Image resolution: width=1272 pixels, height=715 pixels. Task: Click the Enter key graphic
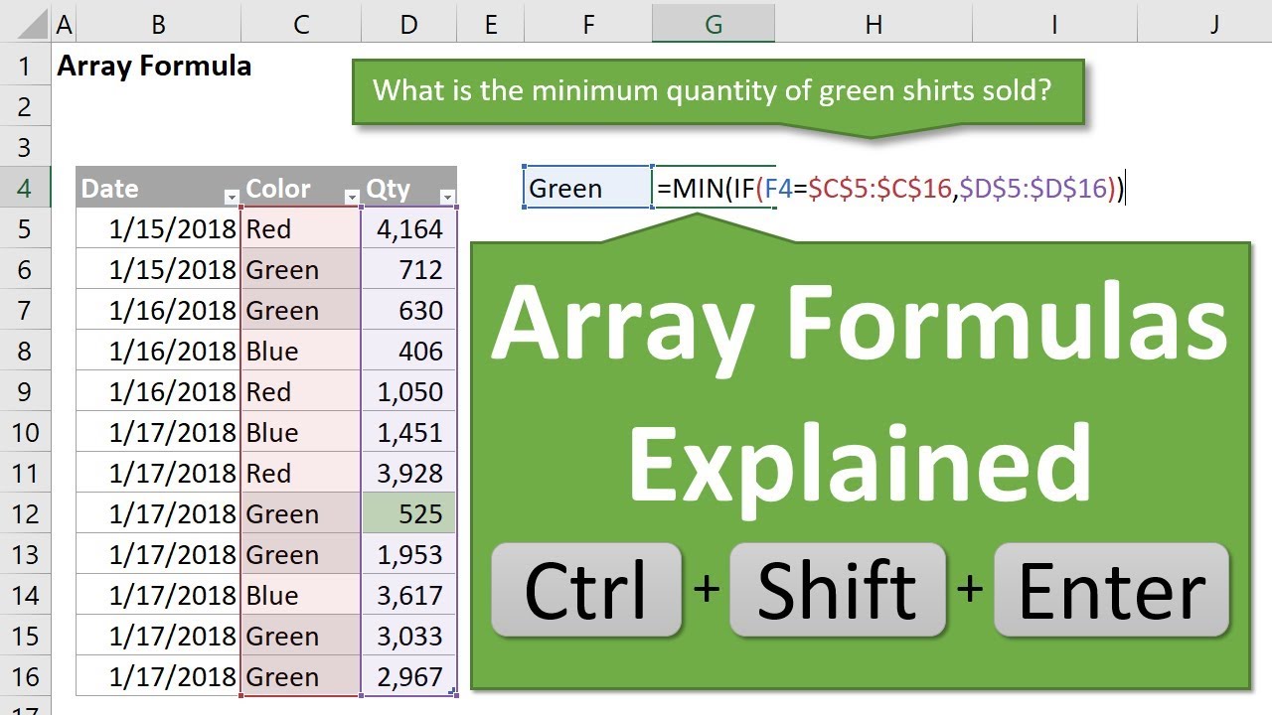coord(1111,590)
